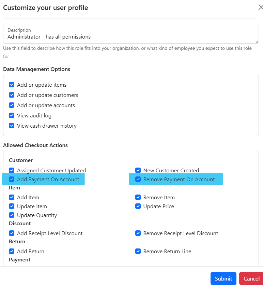Uncheck 'Add or update items' permission
The height and width of the screenshot is (286, 263).
coord(11,85)
